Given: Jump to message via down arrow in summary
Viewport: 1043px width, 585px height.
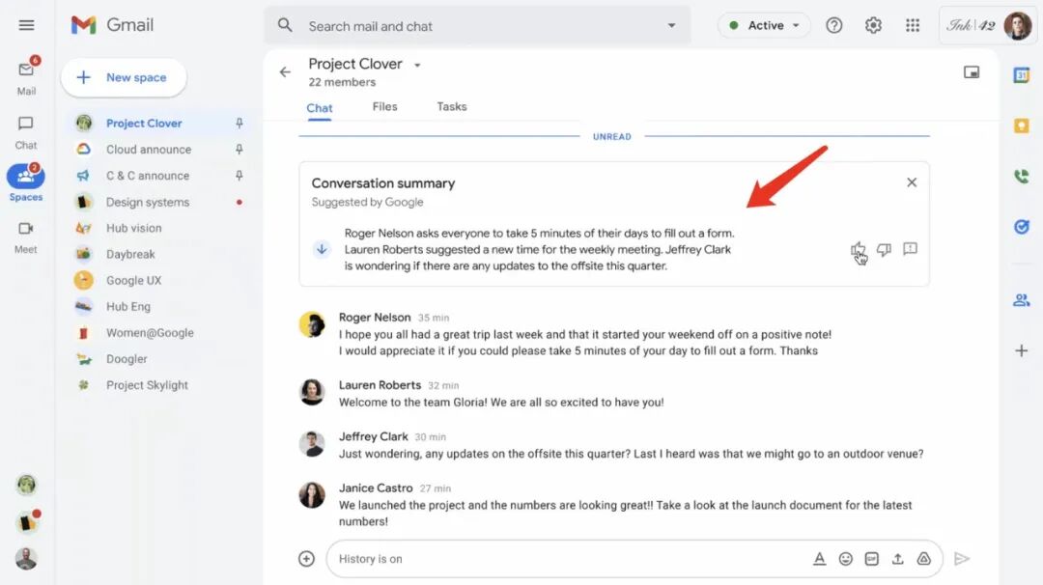Looking at the screenshot, I should (322, 249).
